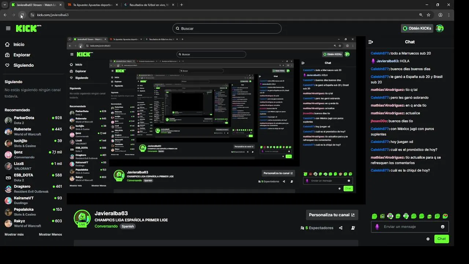Click the browser forward arrow
Viewport: 469px width, 264px height.
pyautogui.click(x=14, y=15)
